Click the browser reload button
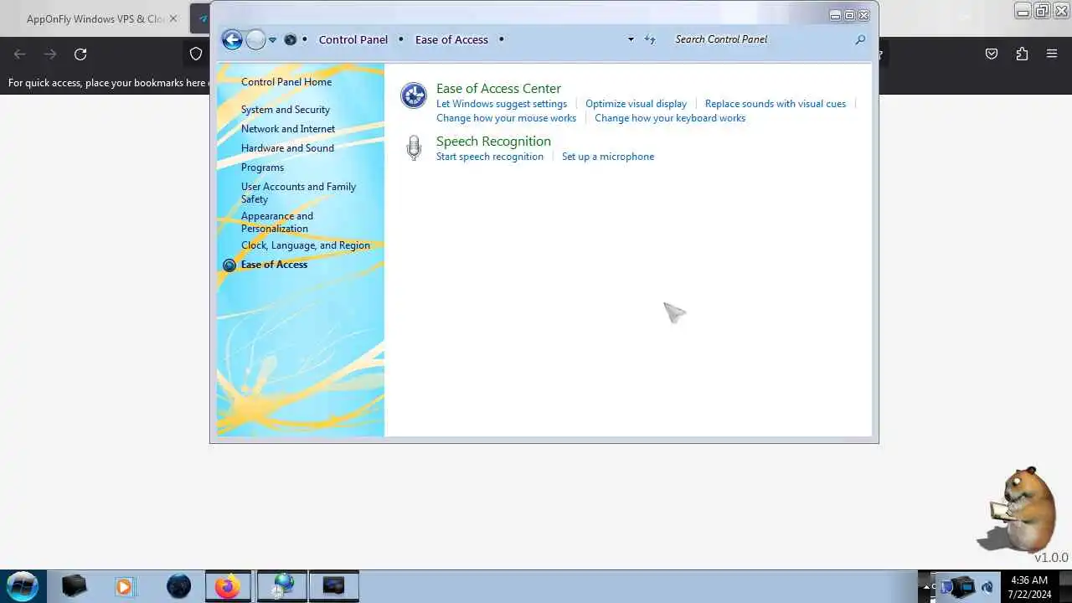This screenshot has height=603, width=1072. 80,54
